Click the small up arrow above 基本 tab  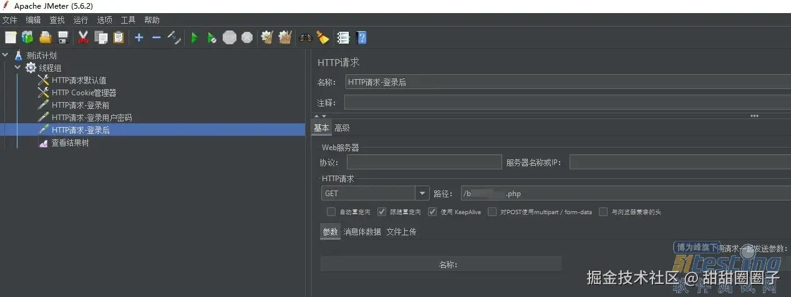pos(316,116)
